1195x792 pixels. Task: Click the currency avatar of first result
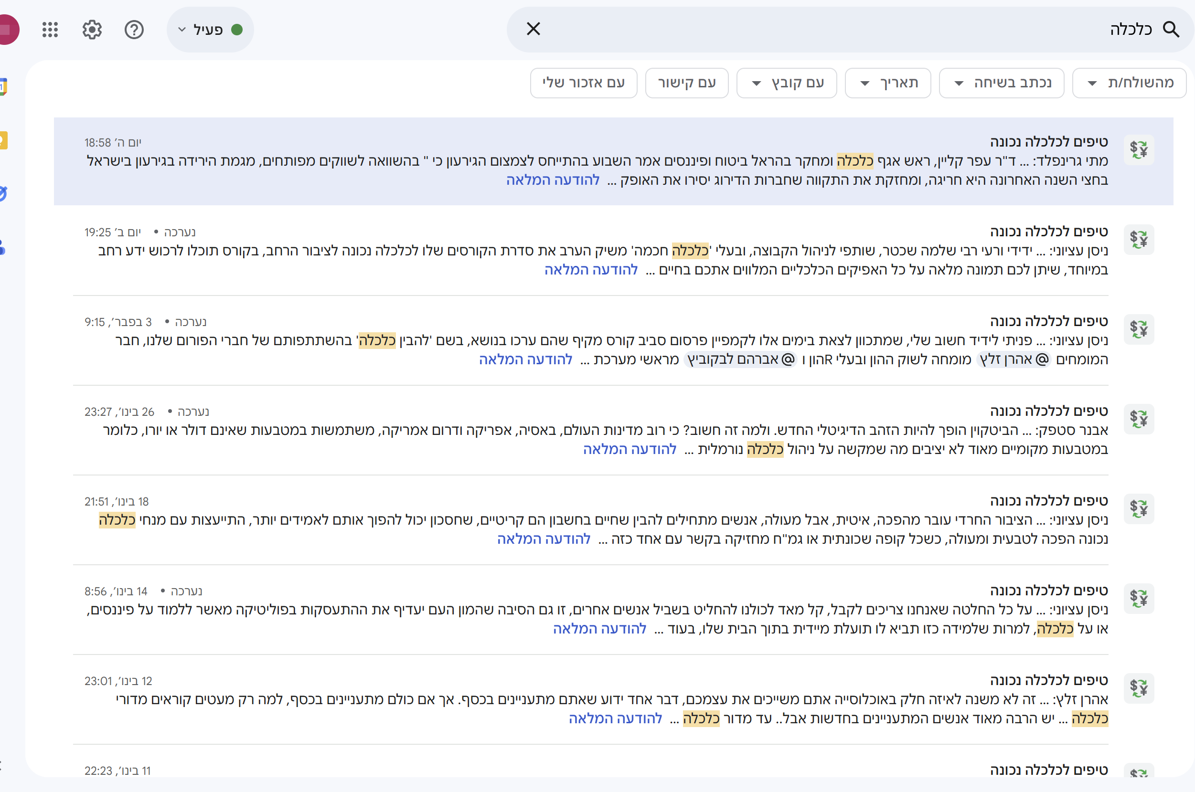tap(1139, 149)
